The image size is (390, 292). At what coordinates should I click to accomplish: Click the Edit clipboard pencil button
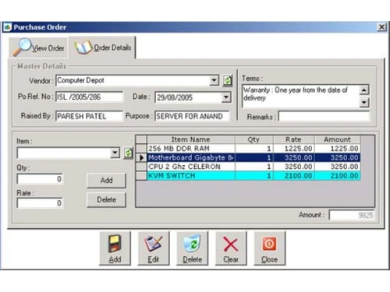pos(154,248)
